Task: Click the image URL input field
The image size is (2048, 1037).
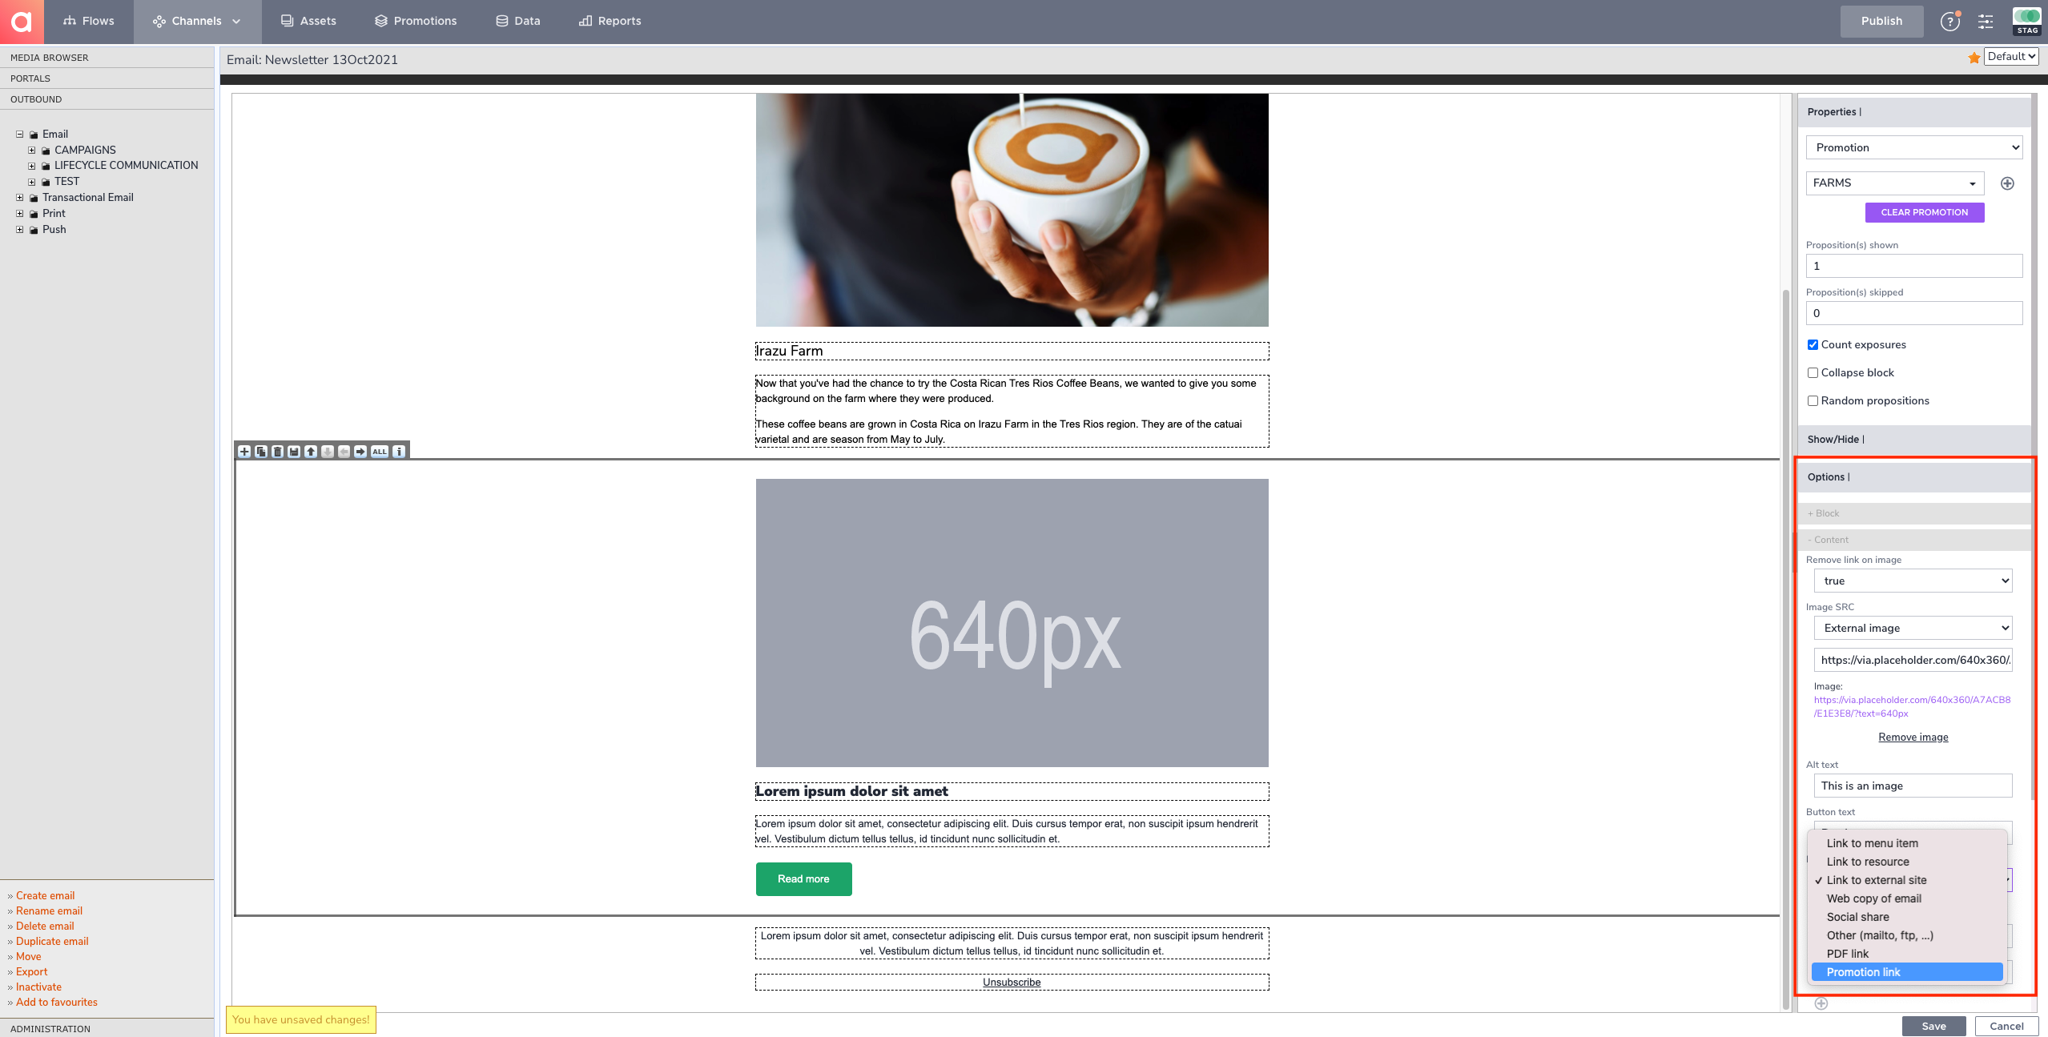Action: pos(1913,660)
